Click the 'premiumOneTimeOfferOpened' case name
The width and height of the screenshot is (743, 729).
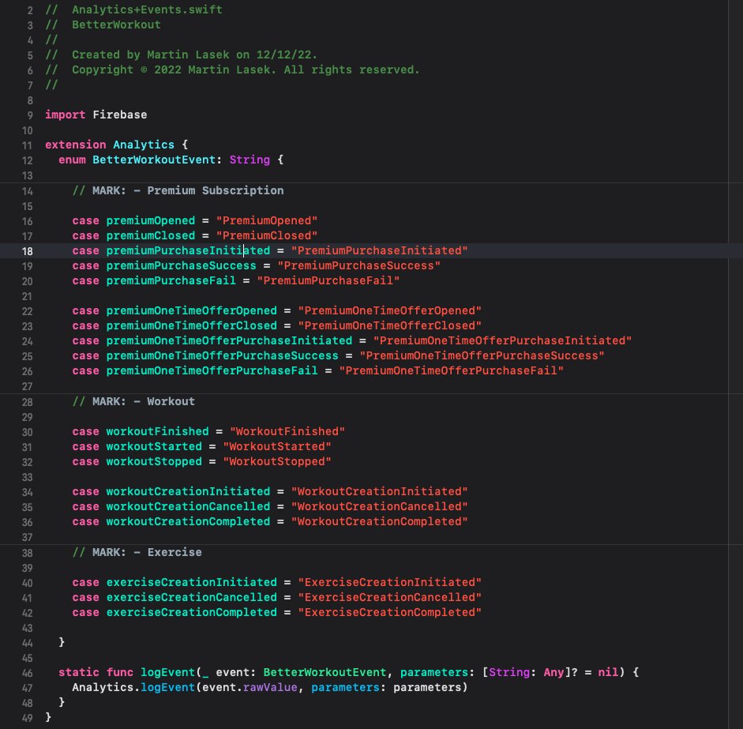tap(191, 310)
